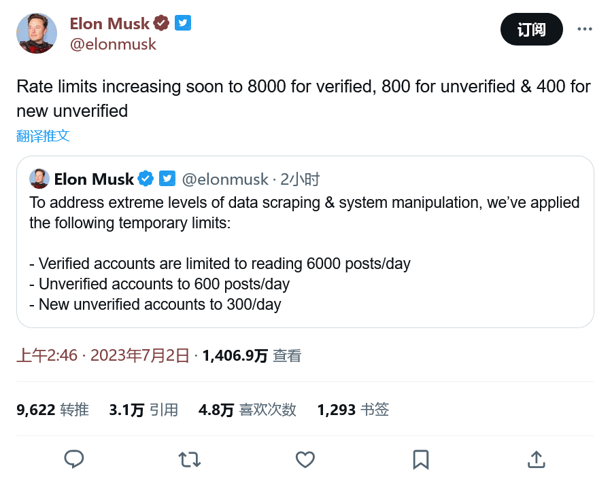Image resolution: width=610 pixels, height=483 pixels.
Task: Open the three-dot more options menu
Action: [x=584, y=29]
